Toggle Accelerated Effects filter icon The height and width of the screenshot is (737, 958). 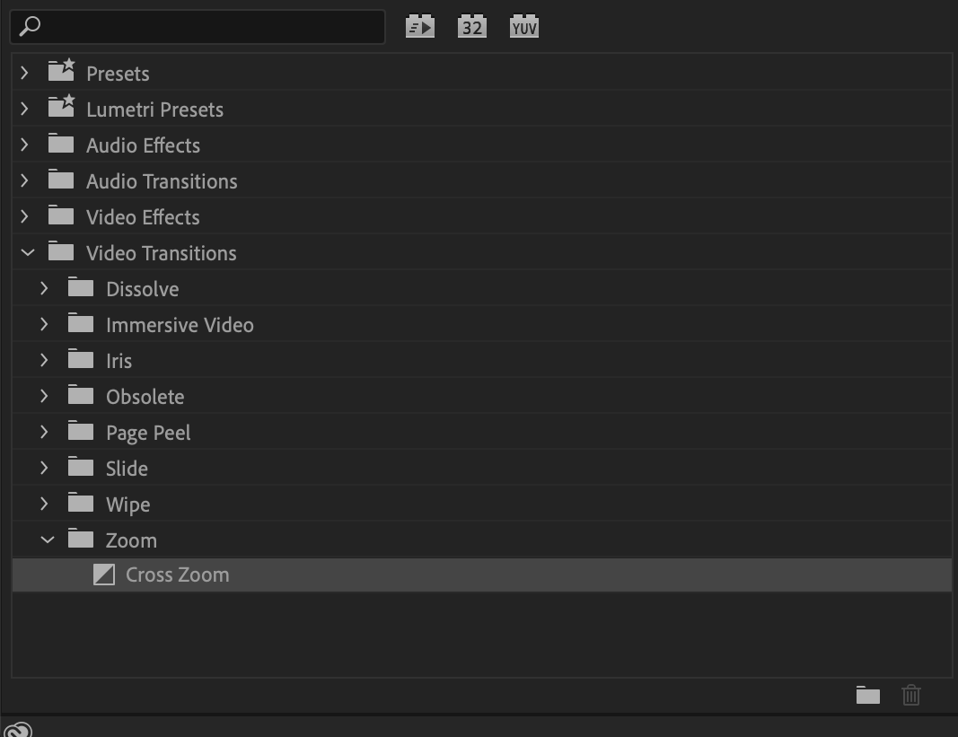(x=419, y=27)
